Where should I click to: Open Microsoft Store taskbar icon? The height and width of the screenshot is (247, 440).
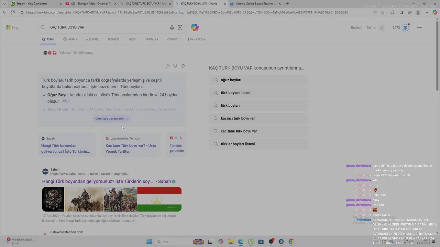click(261, 242)
